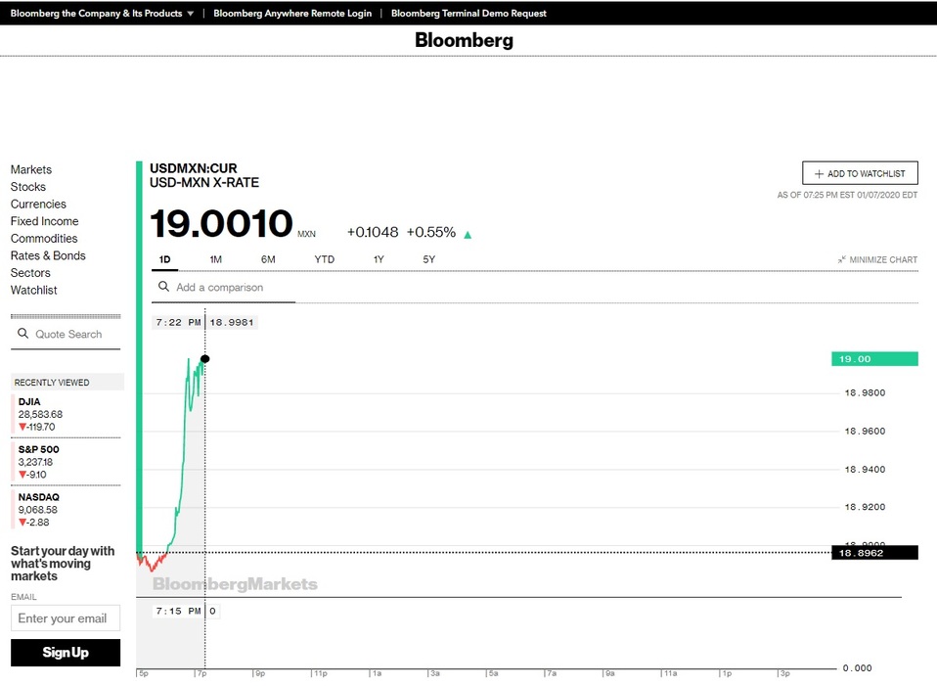Open the DJIA recently viewed quote
937x686 pixels.
pyautogui.click(x=66, y=414)
